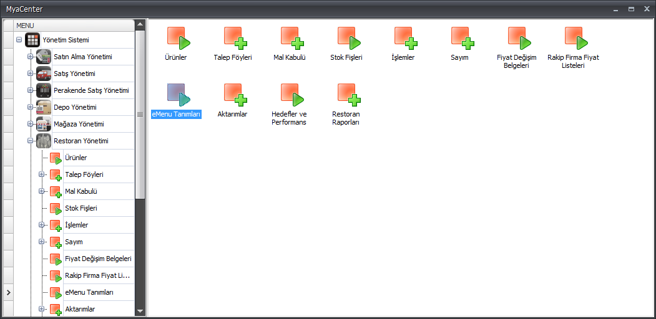The image size is (656, 319).
Task: Open the Mal Kabulü icon in the main panel
Action: point(293,39)
